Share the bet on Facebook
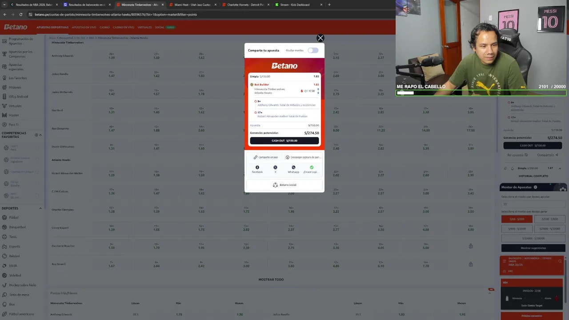 click(x=257, y=169)
